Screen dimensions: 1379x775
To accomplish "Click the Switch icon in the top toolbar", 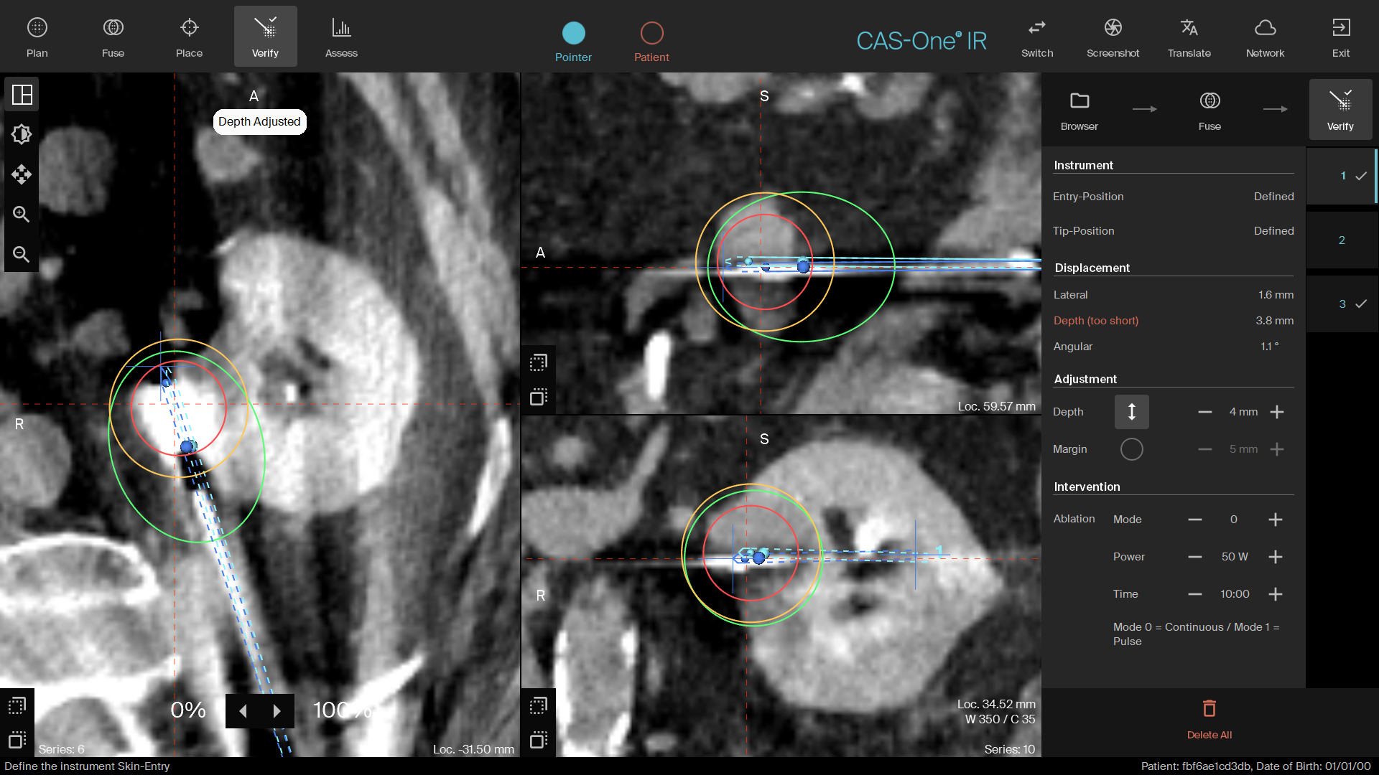I will tap(1037, 36).
